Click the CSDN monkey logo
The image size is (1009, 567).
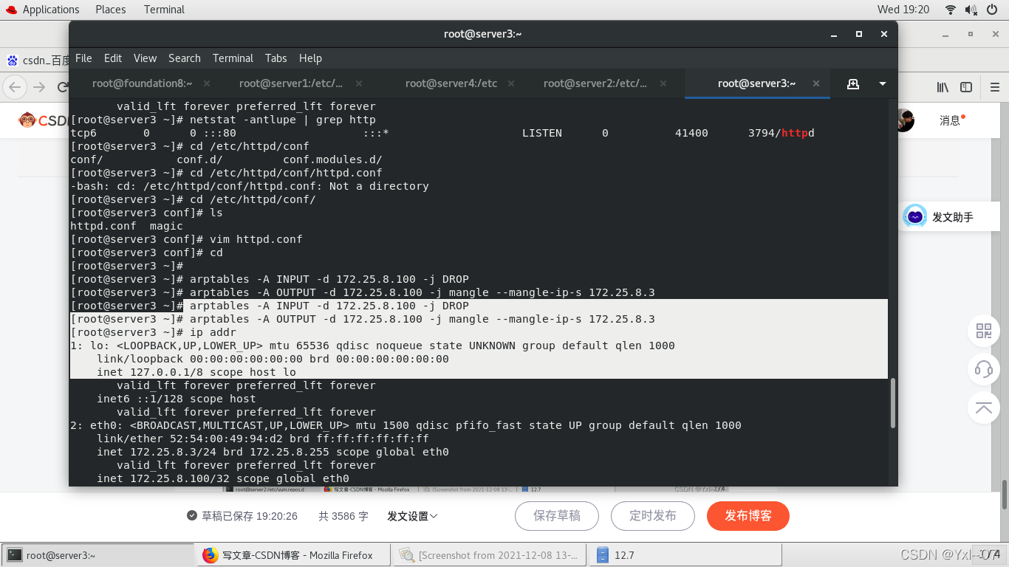tap(27, 120)
